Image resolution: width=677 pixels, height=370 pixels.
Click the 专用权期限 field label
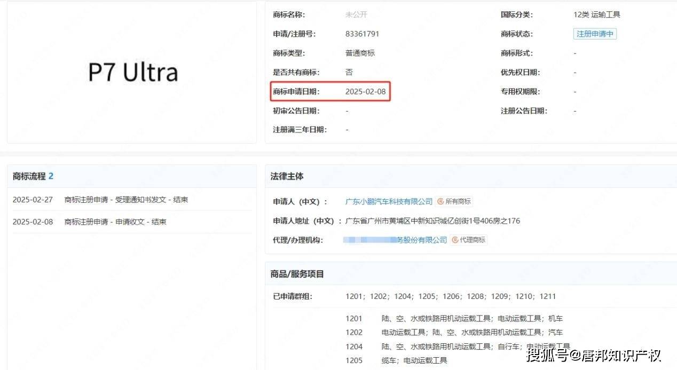(x=520, y=91)
